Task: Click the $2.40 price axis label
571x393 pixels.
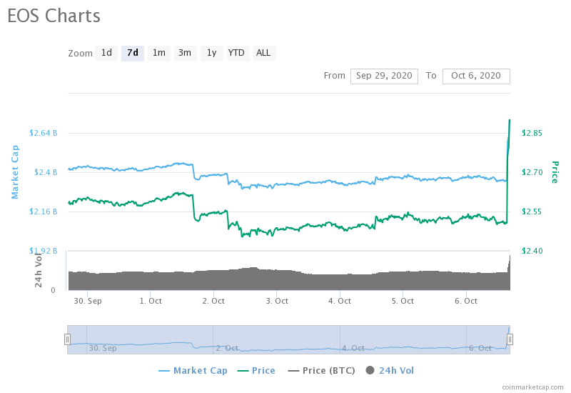Action: point(532,252)
